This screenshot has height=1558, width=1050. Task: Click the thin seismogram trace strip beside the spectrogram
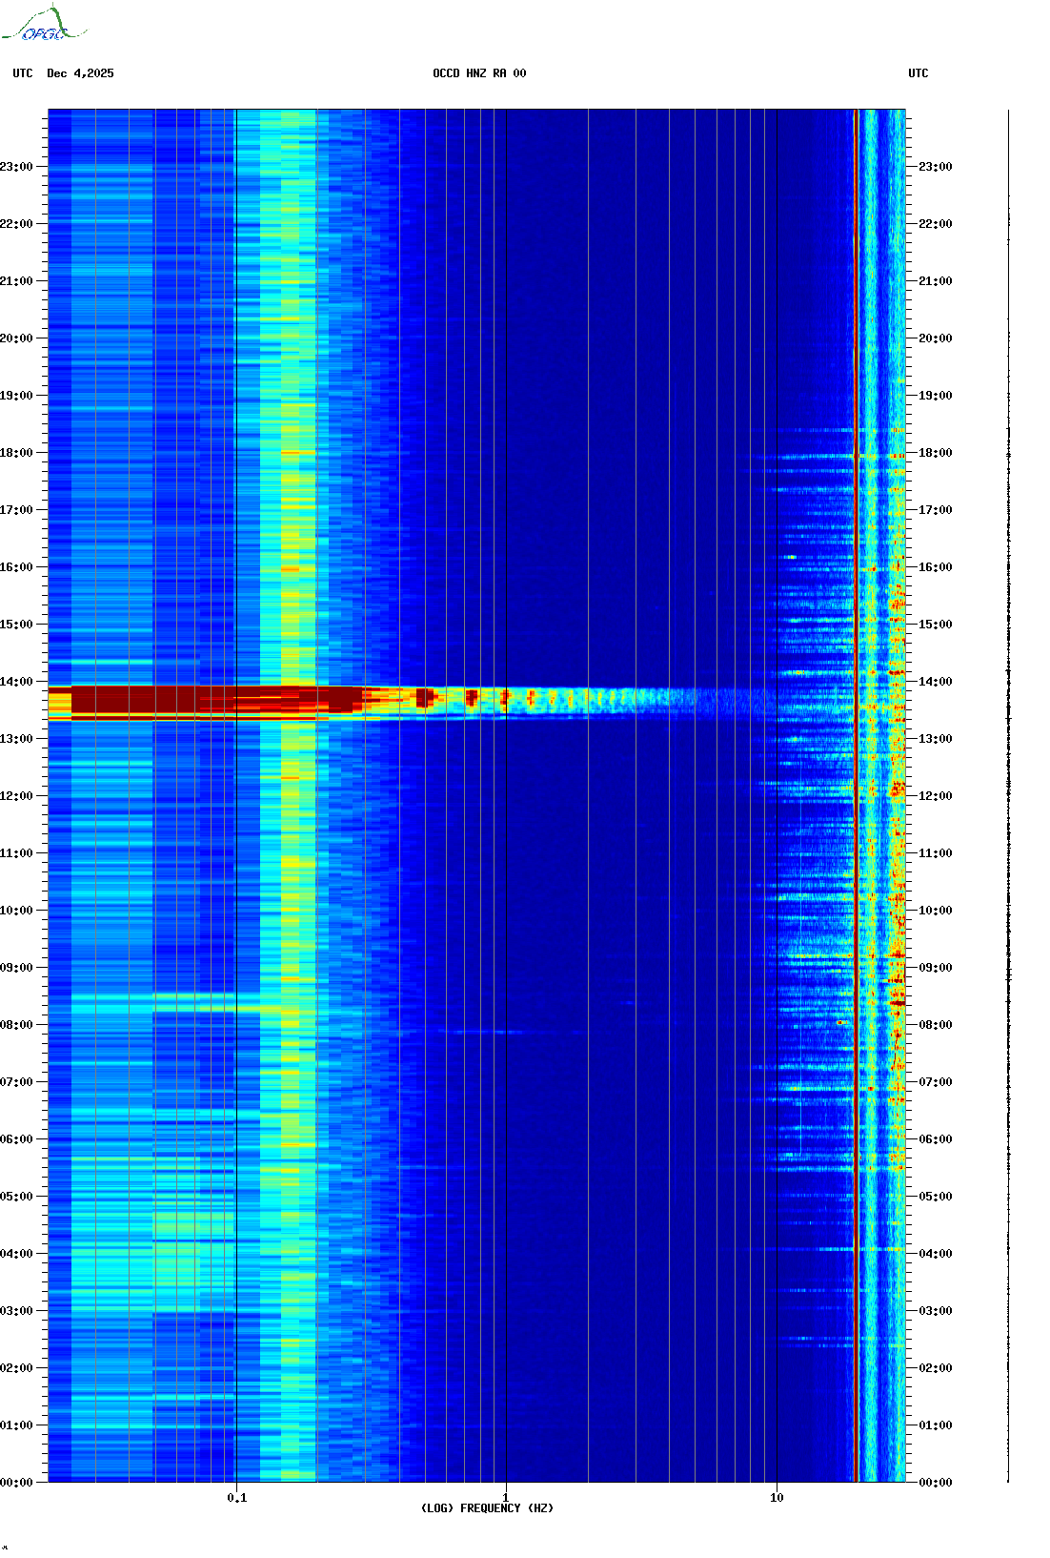pyautogui.click(x=1008, y=796)
